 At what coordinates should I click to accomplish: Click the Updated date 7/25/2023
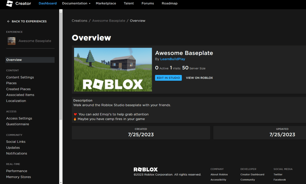(x=282, y=135)
